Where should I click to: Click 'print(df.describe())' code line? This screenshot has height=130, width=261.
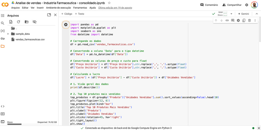pyautogui.click(x=85, y=87)
